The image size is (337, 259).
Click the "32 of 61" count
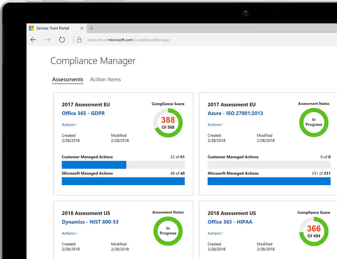[177, 157]
